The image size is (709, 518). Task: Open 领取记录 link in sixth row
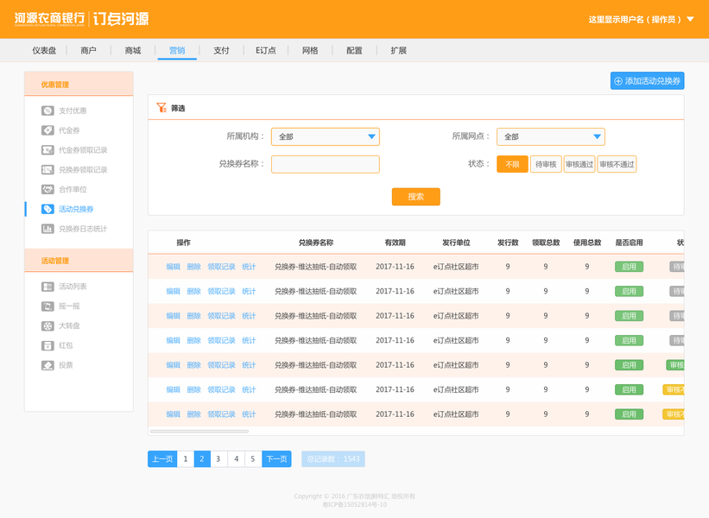pos(222,389)
